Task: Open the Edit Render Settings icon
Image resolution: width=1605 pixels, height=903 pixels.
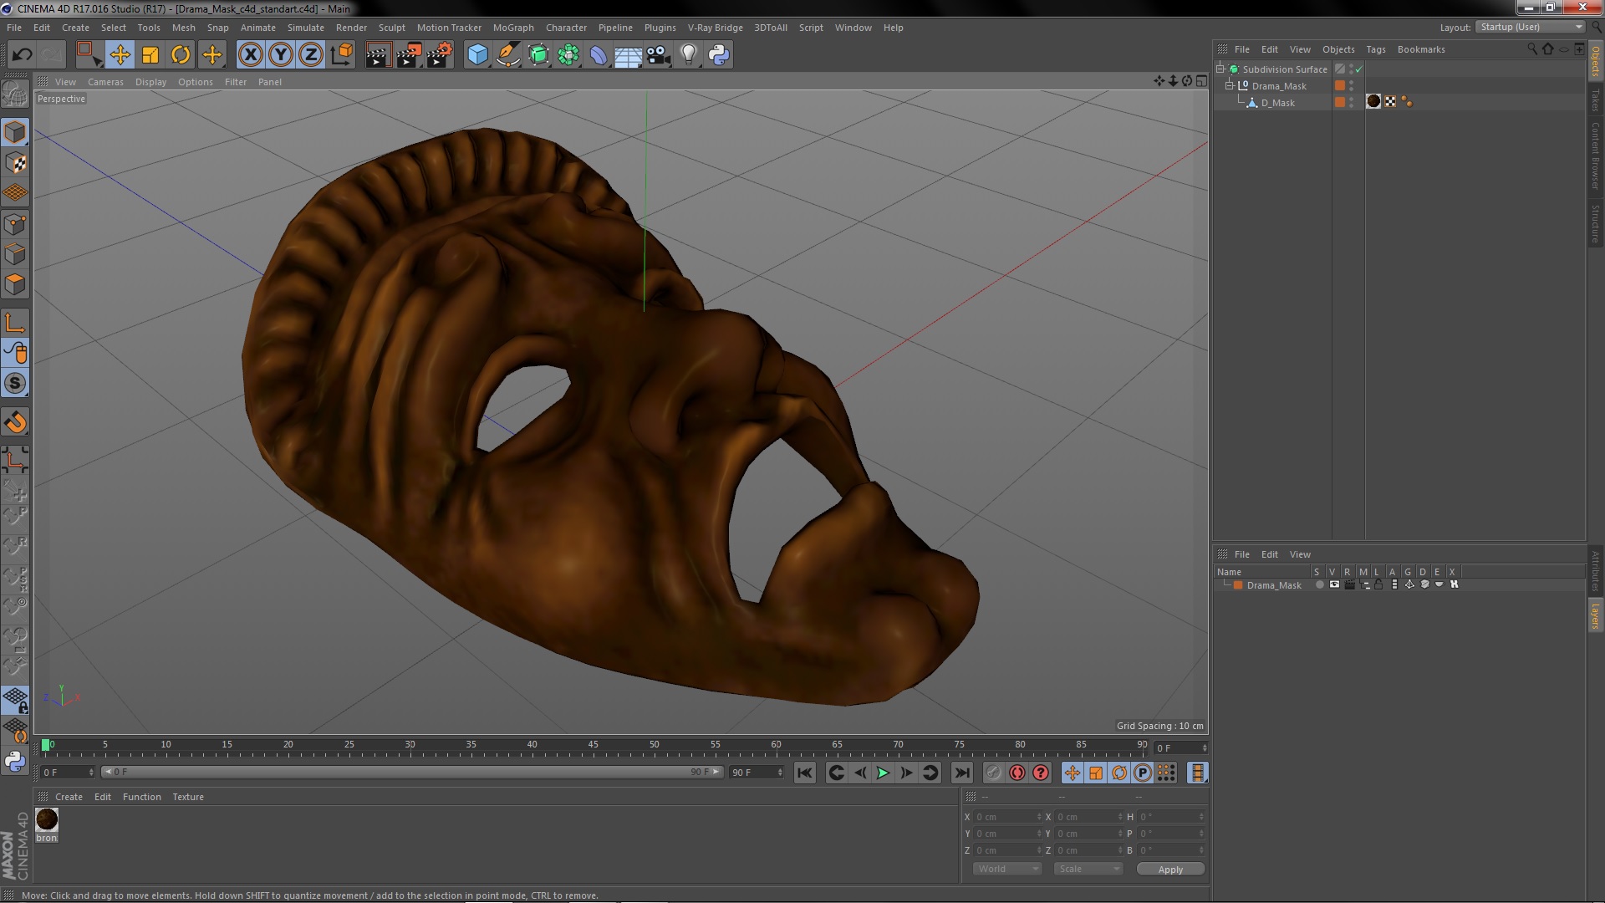Action: pos(440,55)
